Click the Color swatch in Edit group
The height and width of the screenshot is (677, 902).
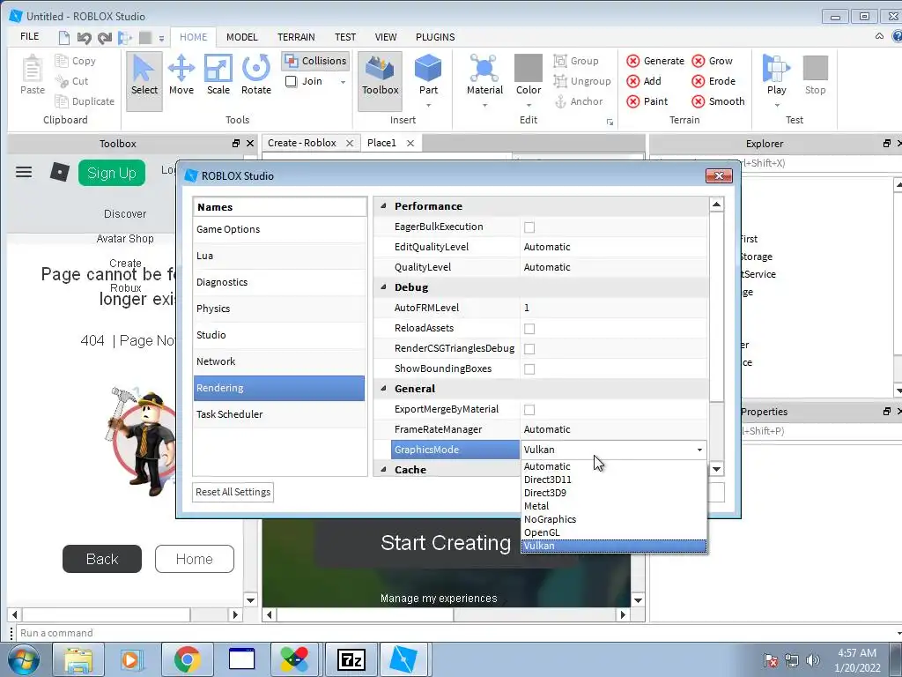click(529, 68)
